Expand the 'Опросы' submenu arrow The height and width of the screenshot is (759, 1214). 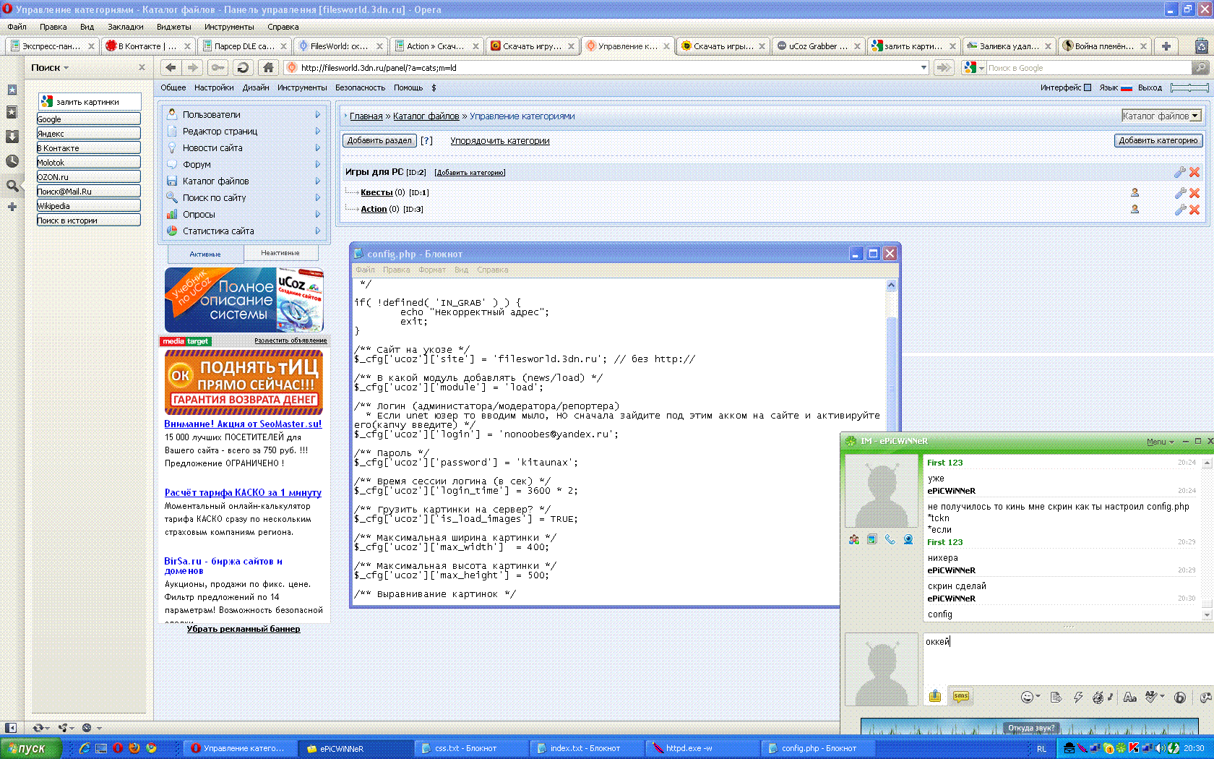(318, 214)
